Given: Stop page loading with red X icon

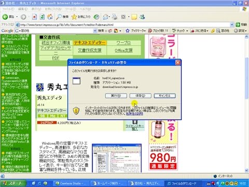Looking at the screenshot, I should coord(34,17).
